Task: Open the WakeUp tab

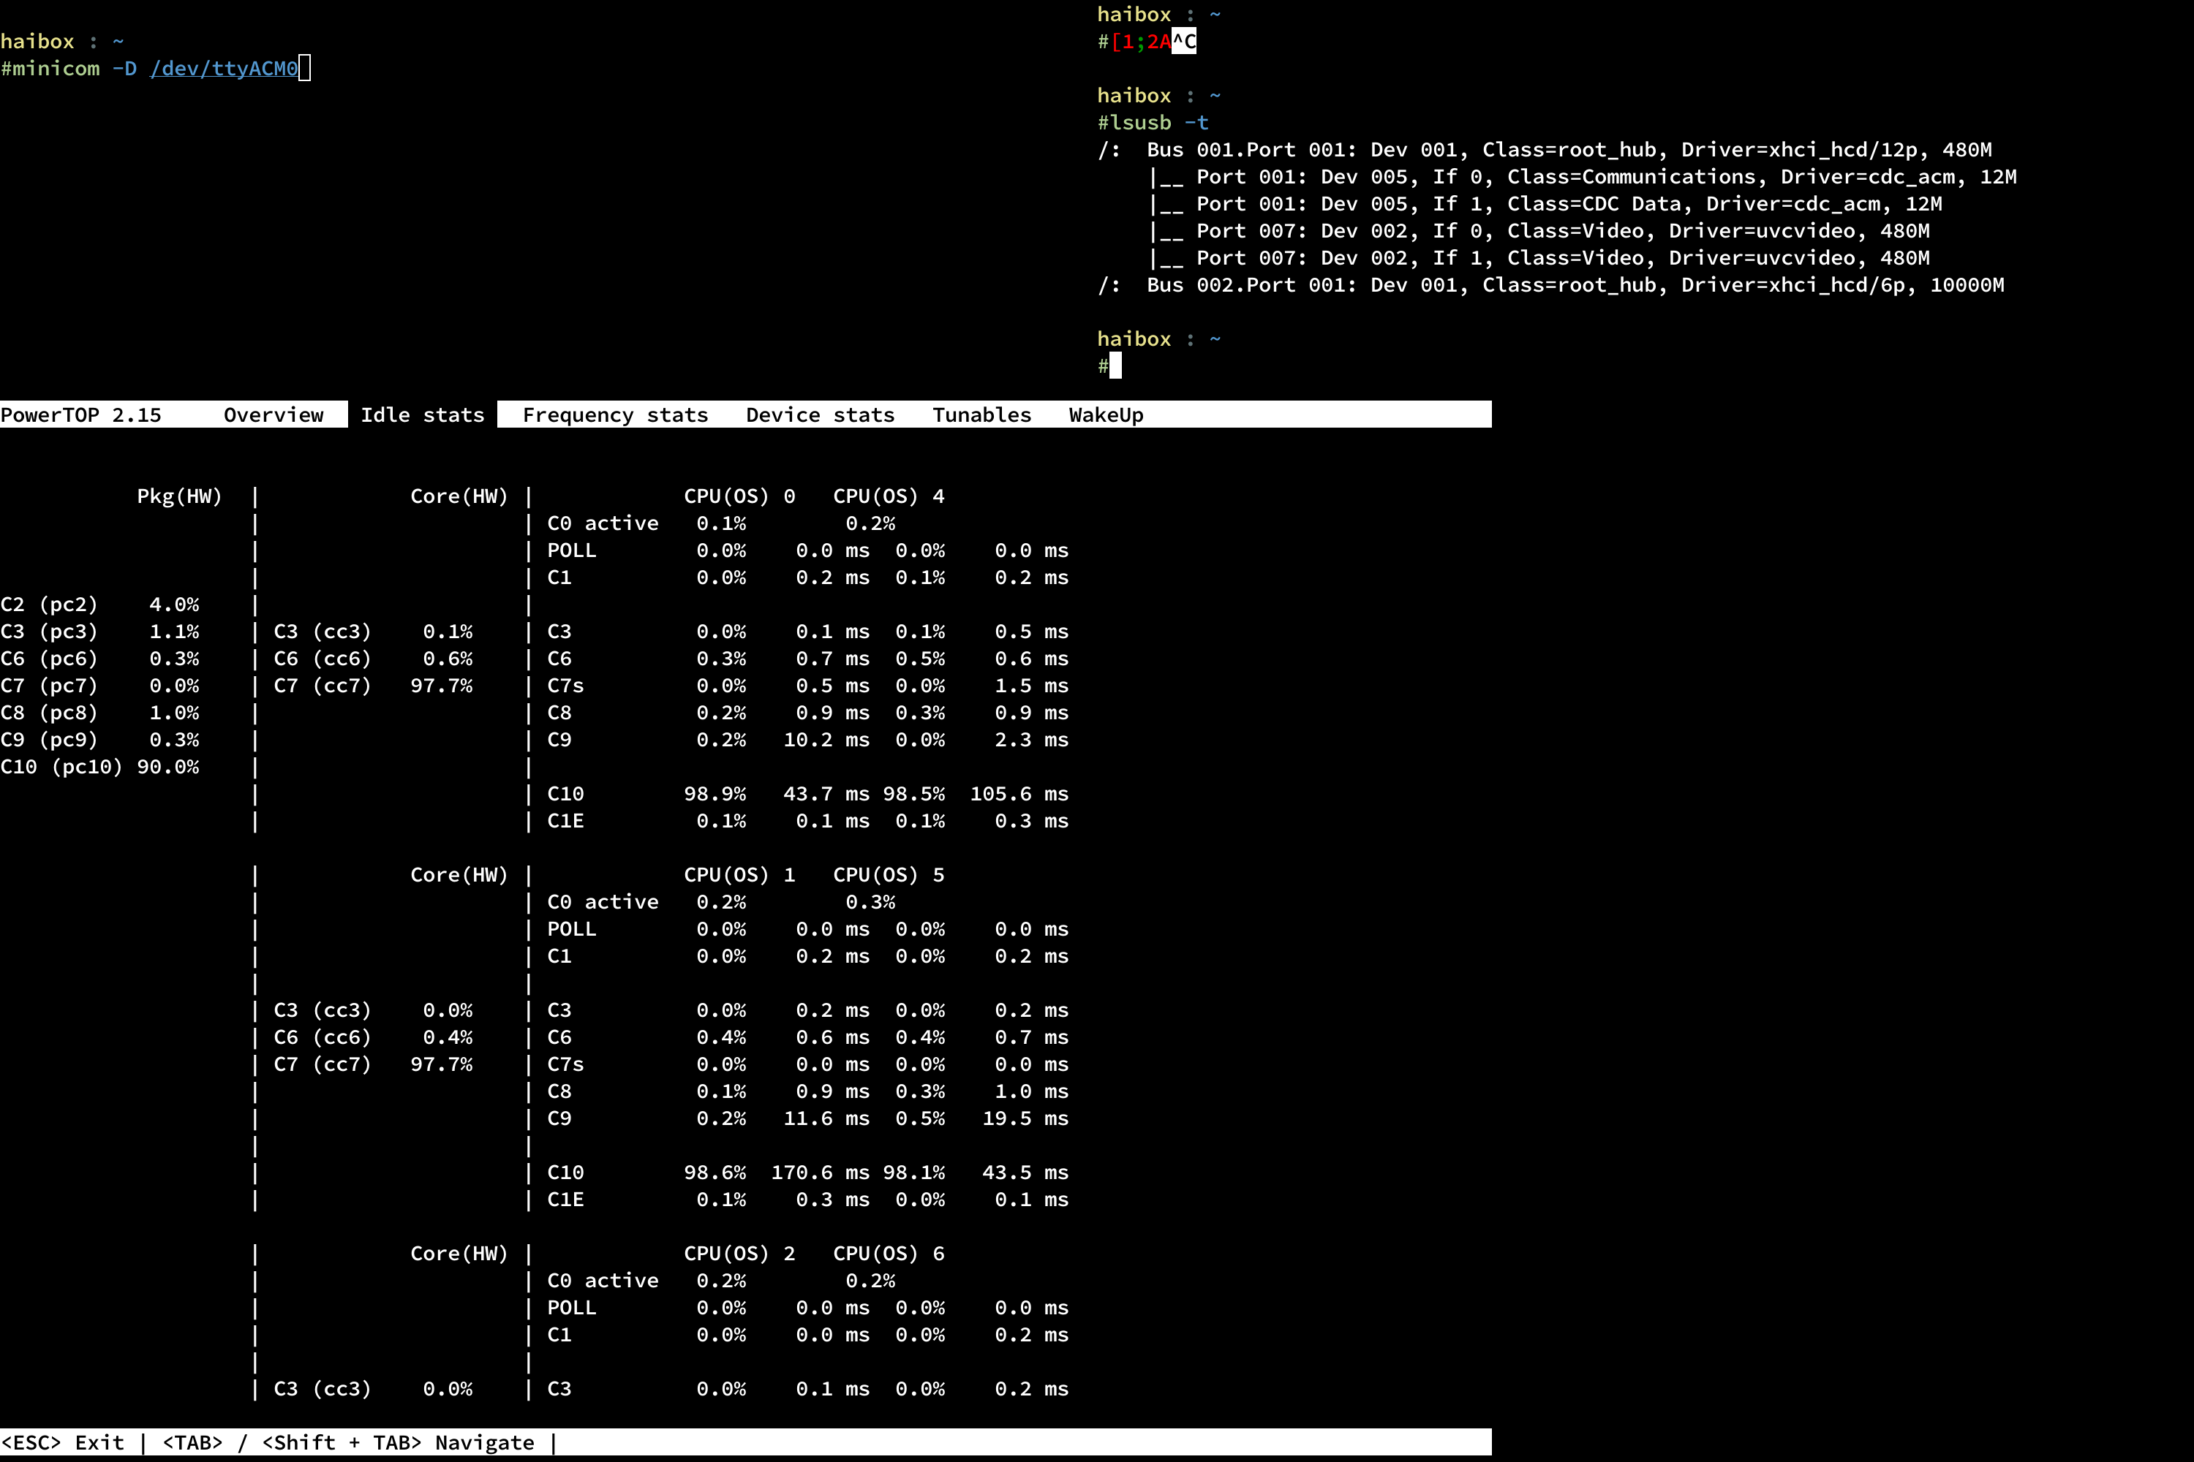Action: click(1105, 415)
